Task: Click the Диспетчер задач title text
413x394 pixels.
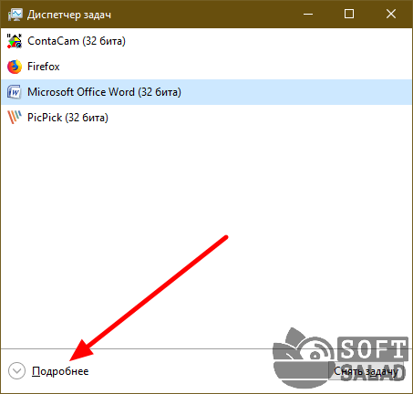Action: point(69,15)
